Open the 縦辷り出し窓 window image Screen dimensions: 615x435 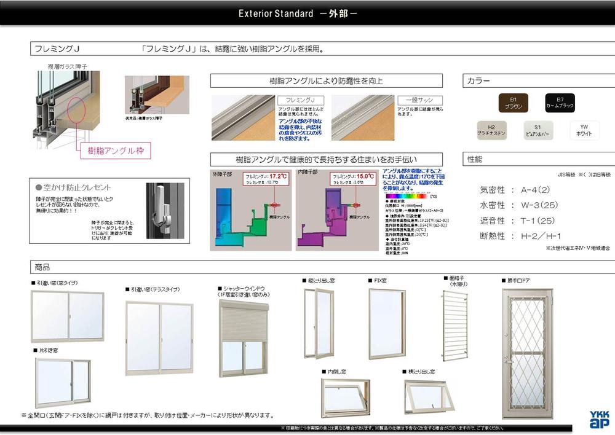coord(319,323)
